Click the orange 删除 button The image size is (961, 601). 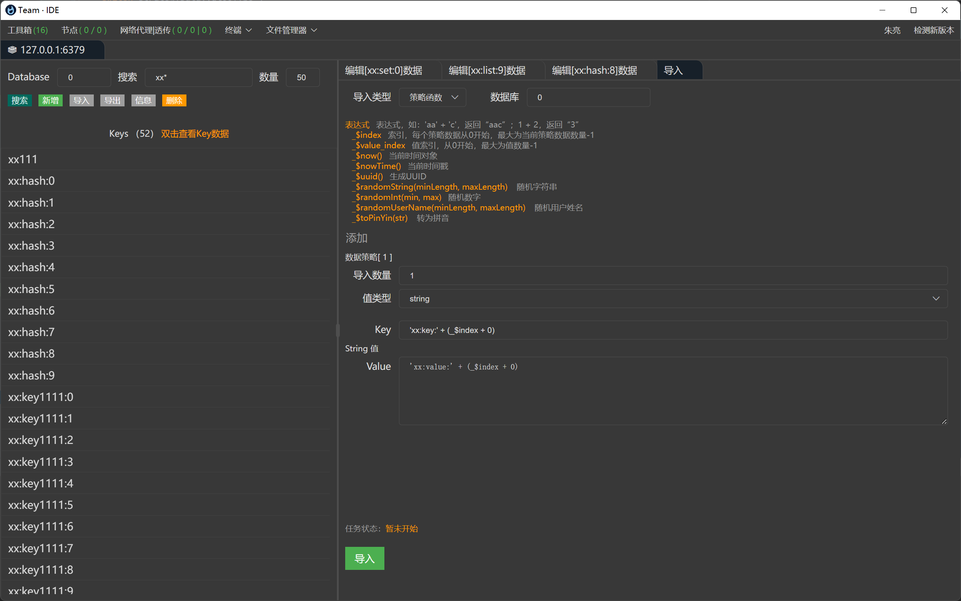[x=174, y=100]
